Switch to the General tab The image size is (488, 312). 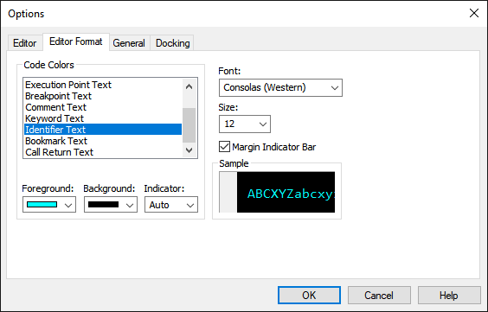tap(129, 43)
